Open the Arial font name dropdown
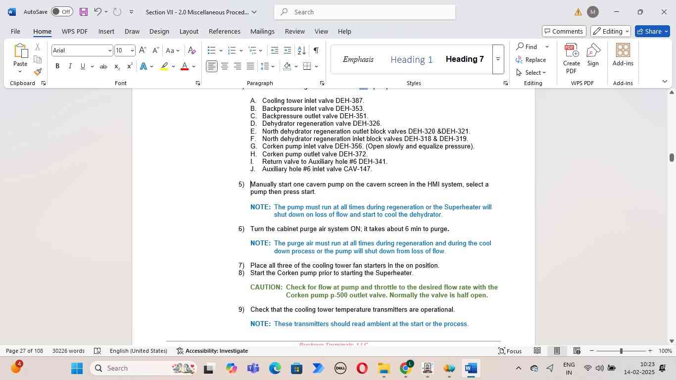The height and width of the screenshot is (380, 676). click(110, 50)
